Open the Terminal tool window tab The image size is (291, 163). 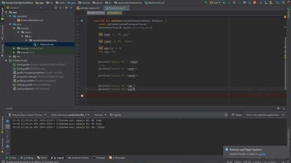pos(99,158)
